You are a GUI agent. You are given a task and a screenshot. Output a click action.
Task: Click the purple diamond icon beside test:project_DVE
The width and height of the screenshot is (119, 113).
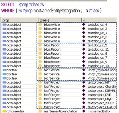(84, 95)
